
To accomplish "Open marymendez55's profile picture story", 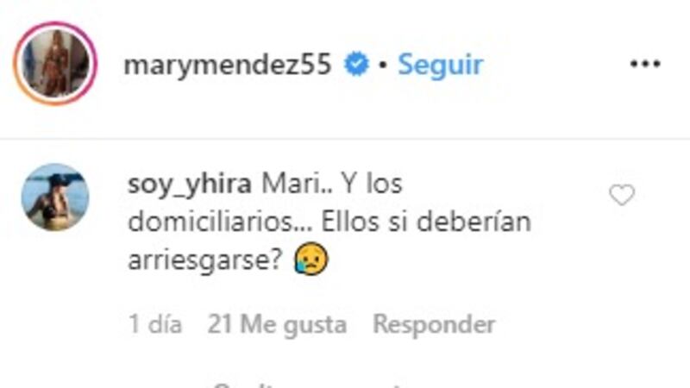I will 55,63.
